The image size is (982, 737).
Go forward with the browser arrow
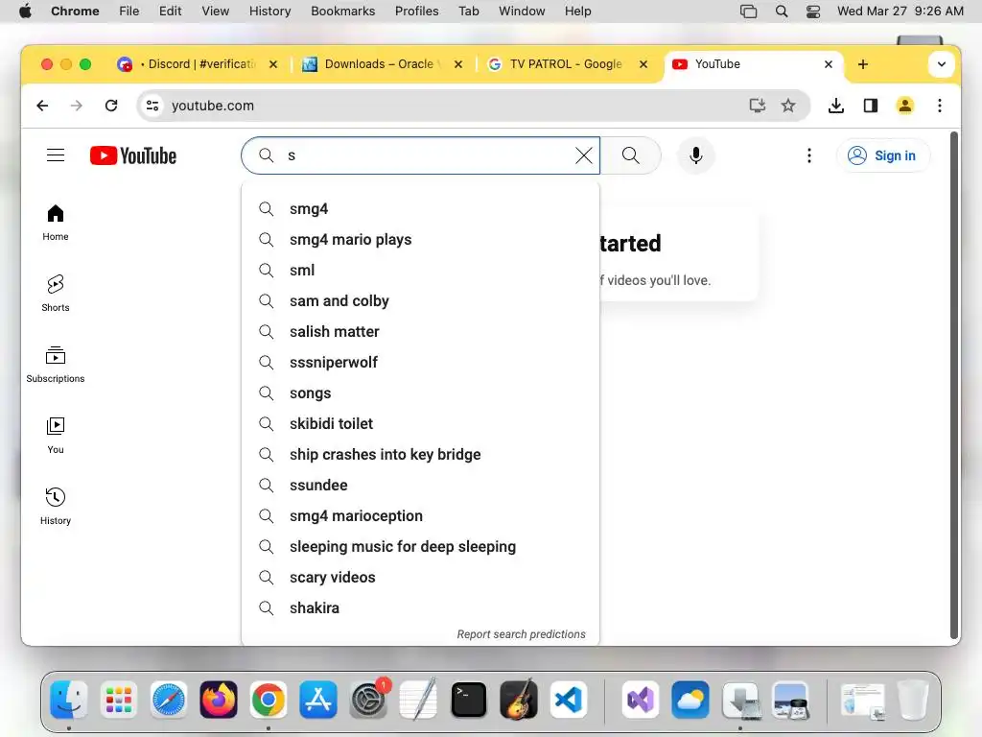pos(77,106)
